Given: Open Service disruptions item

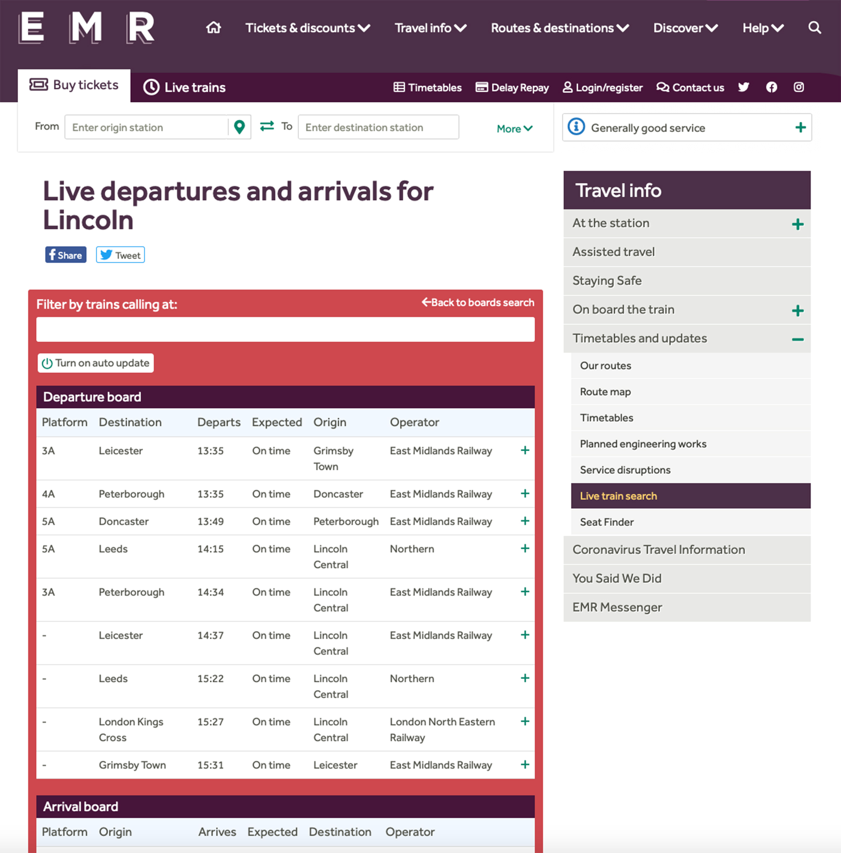Looking at the screenshot, I should click(x=690, y=470).
